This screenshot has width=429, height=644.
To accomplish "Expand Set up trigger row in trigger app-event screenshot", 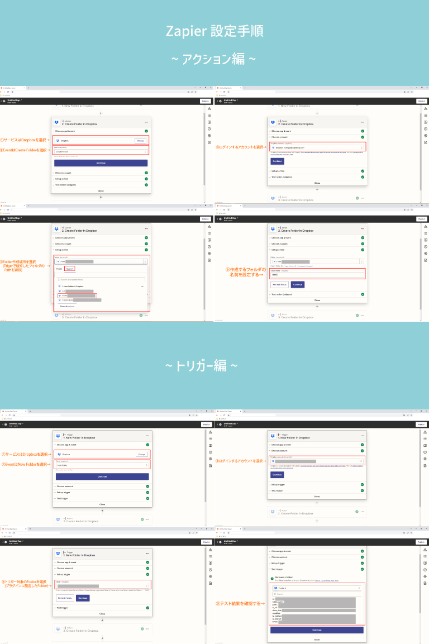I will (x=102, y=493).
